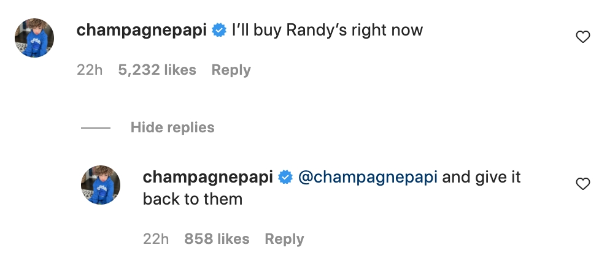Open the top comment's profile picture

[x=34, y=38]
